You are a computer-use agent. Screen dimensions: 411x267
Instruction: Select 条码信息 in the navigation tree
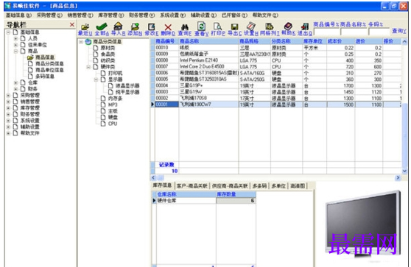pyautogui.click(x=45, y=76)
